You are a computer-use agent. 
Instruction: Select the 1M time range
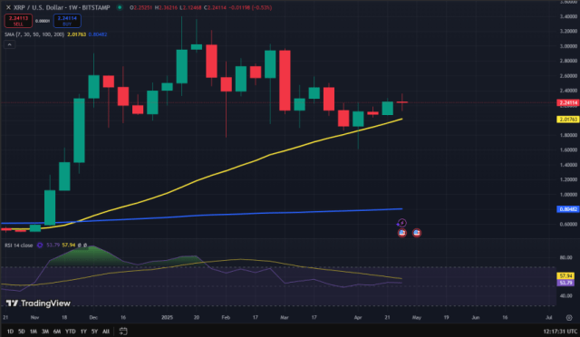click(34, 332)
